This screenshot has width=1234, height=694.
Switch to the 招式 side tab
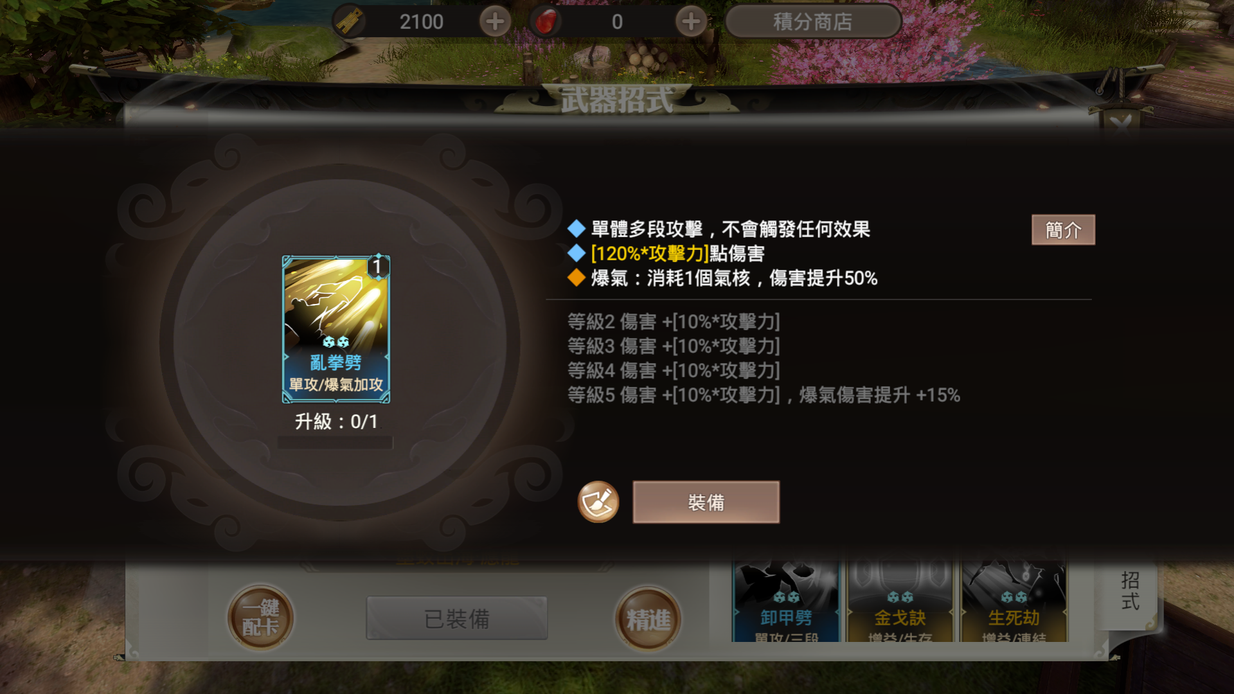tap(1130, 591)
